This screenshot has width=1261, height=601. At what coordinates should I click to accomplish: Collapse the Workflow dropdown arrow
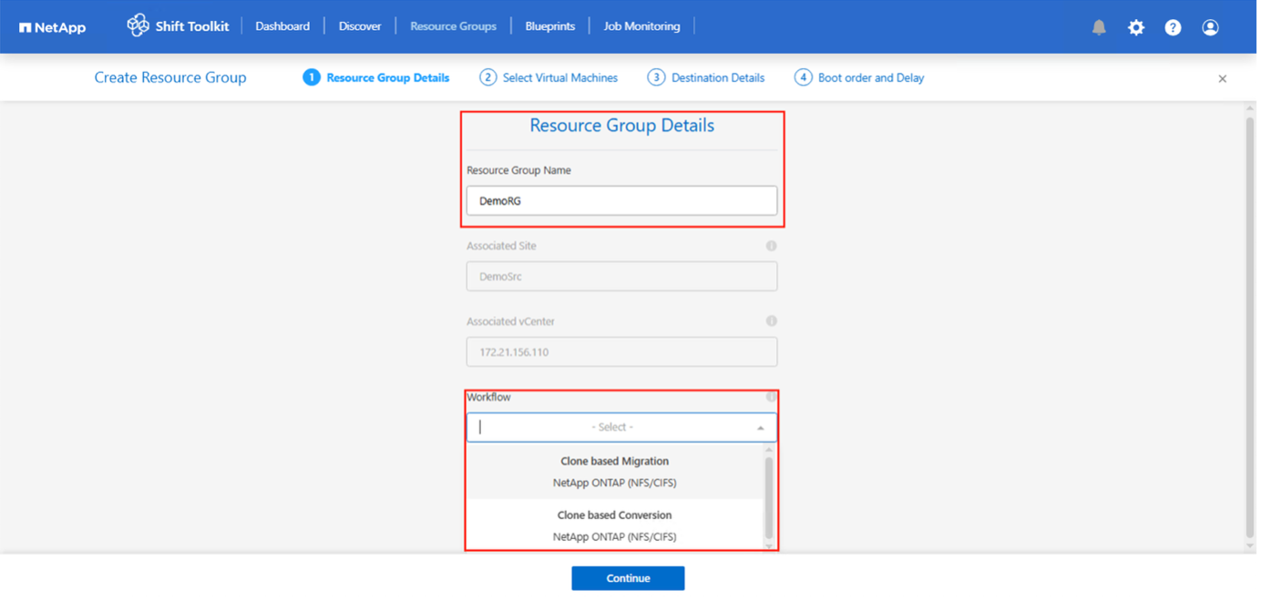coord(760,428)
